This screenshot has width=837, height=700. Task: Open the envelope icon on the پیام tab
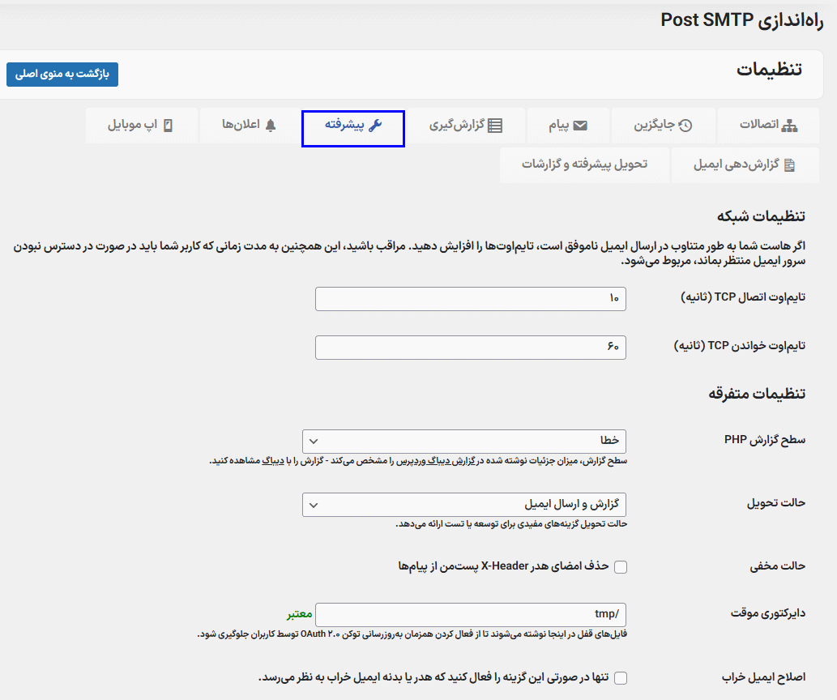coord(579,127)
